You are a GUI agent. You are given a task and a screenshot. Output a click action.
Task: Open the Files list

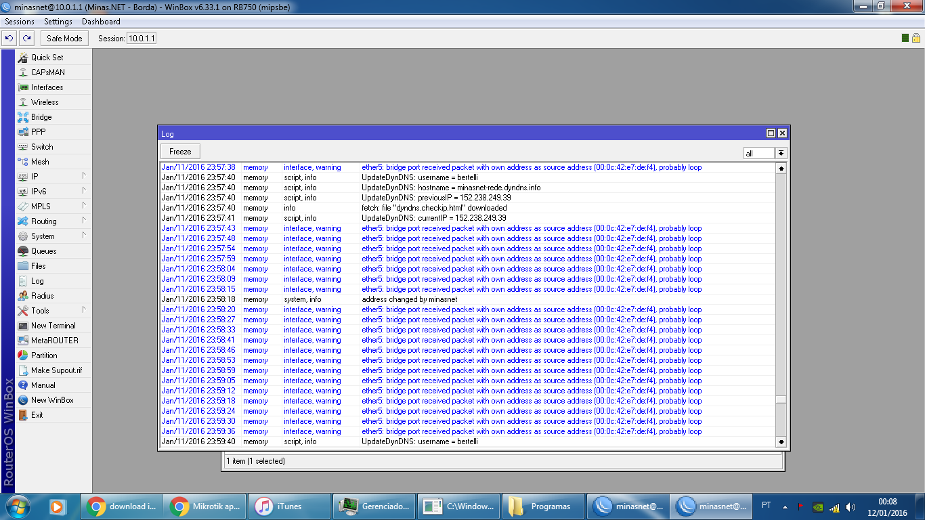[x=53, y=266]
